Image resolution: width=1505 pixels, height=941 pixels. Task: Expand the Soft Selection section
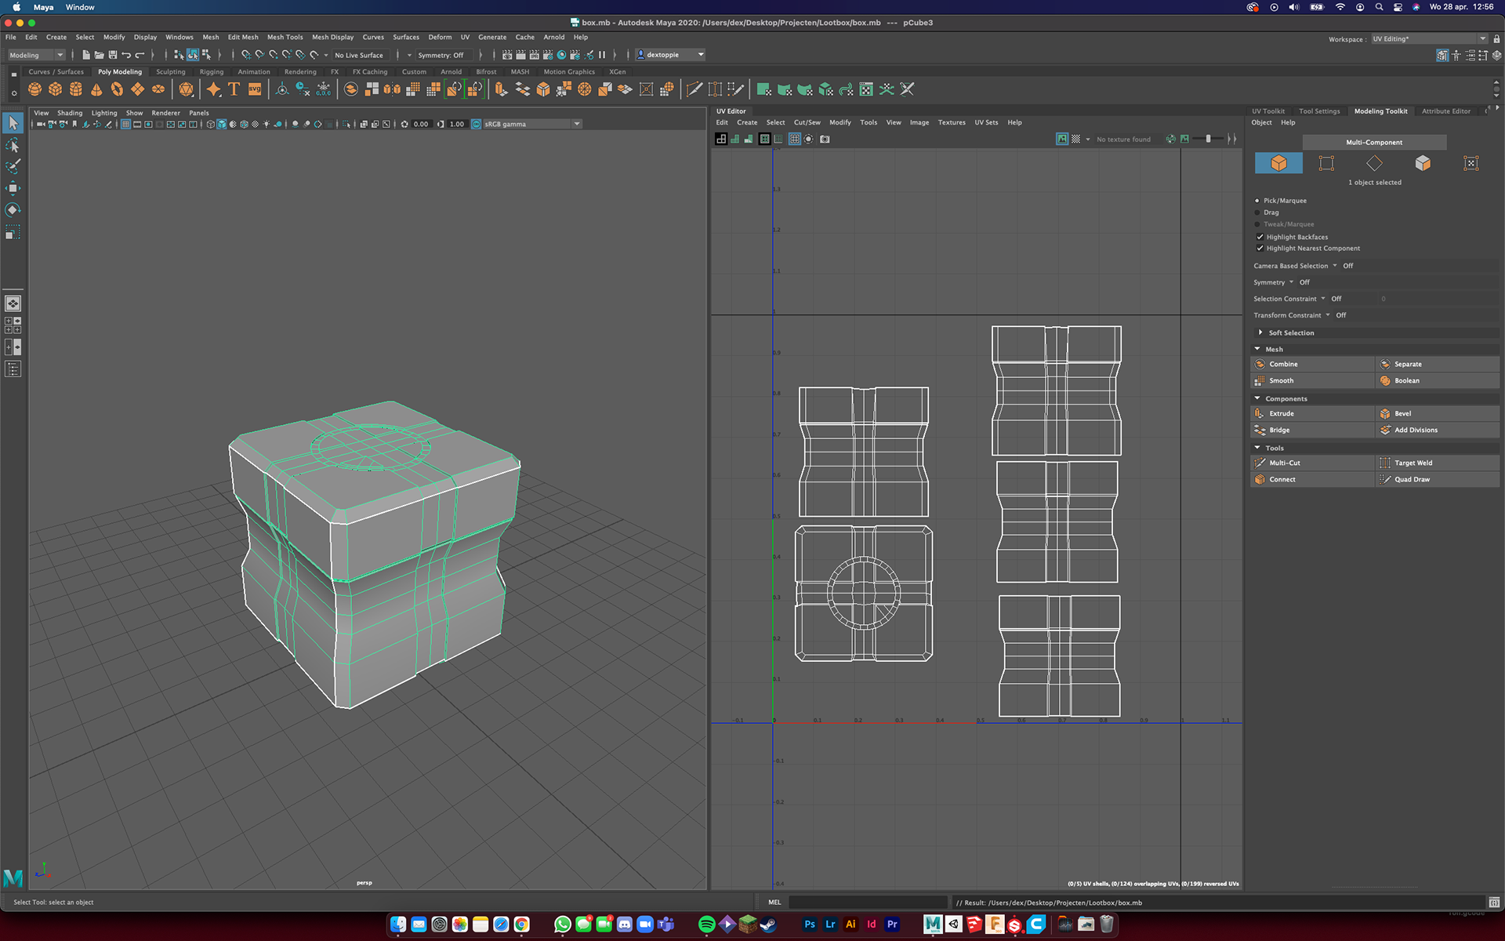click(1260, 332)
